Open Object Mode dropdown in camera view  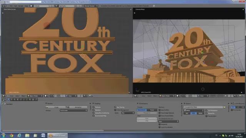167,96
